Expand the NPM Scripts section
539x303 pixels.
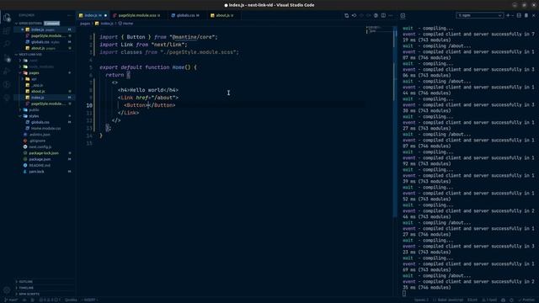[x=29, y=294]
